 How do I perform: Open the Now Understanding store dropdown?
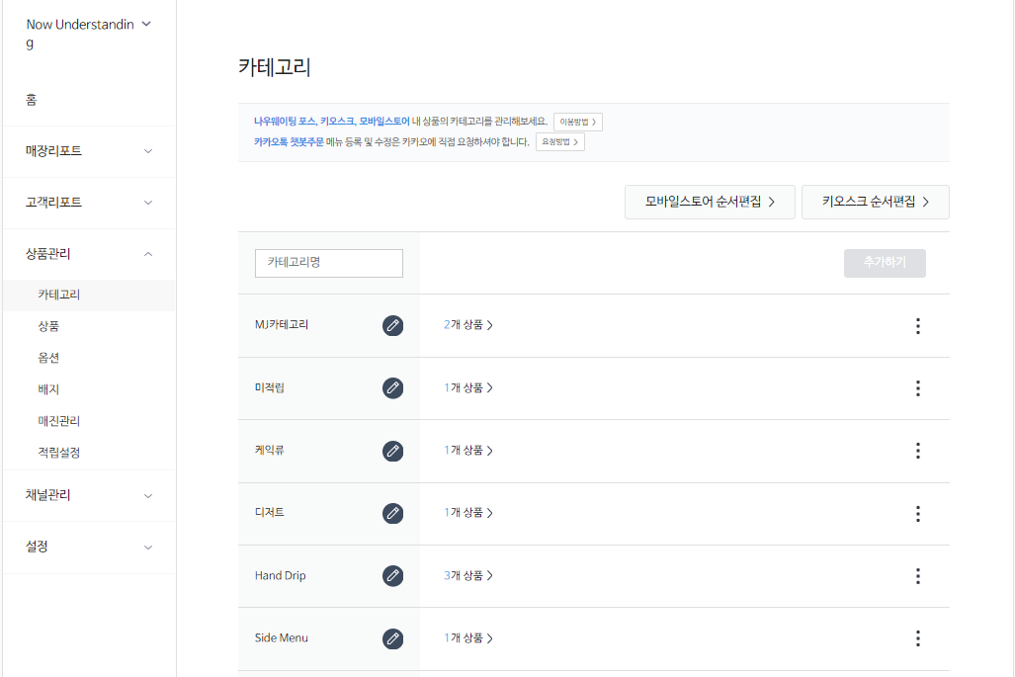[89, 34]
